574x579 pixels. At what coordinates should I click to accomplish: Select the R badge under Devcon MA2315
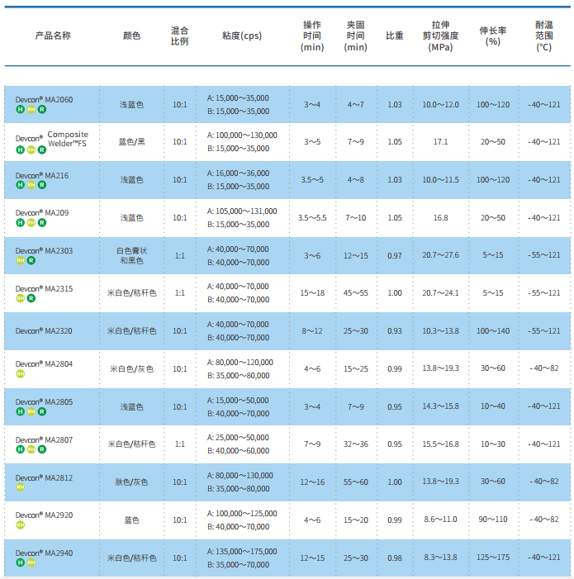click(x=31, y=298)
